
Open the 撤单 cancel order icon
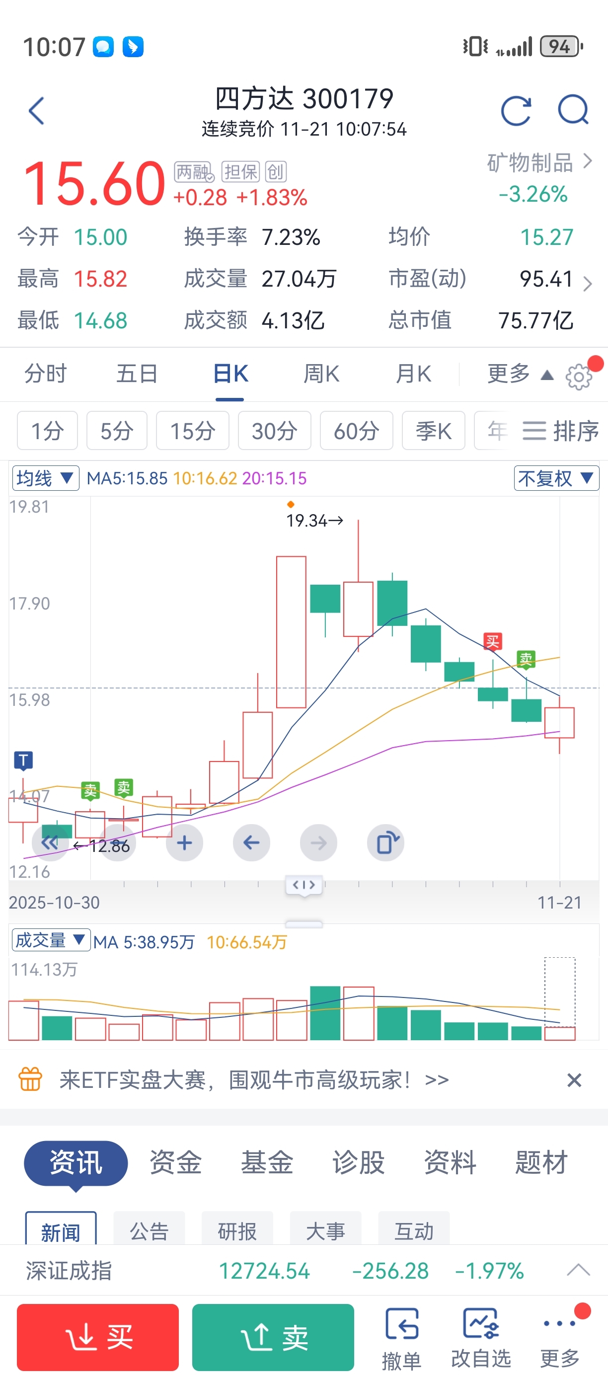coord(401,1337)
